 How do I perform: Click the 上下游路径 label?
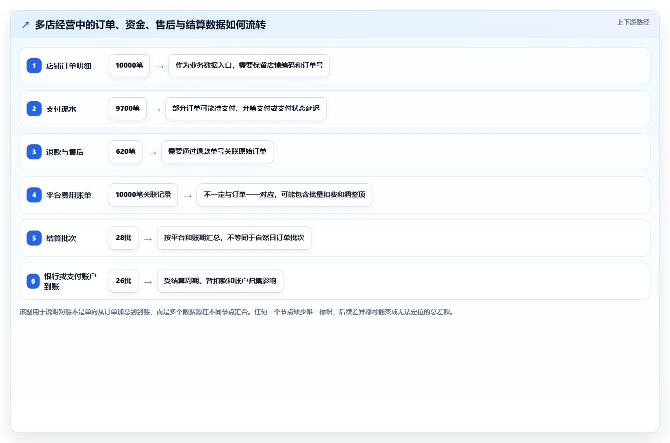pos(633,22)
